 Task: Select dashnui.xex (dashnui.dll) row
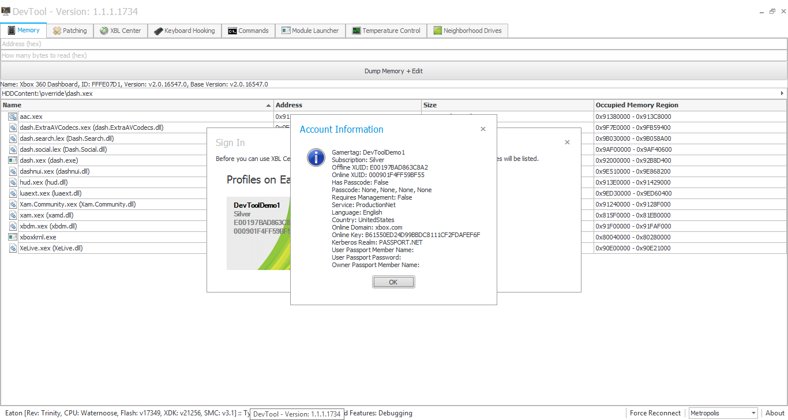(55, 171)
